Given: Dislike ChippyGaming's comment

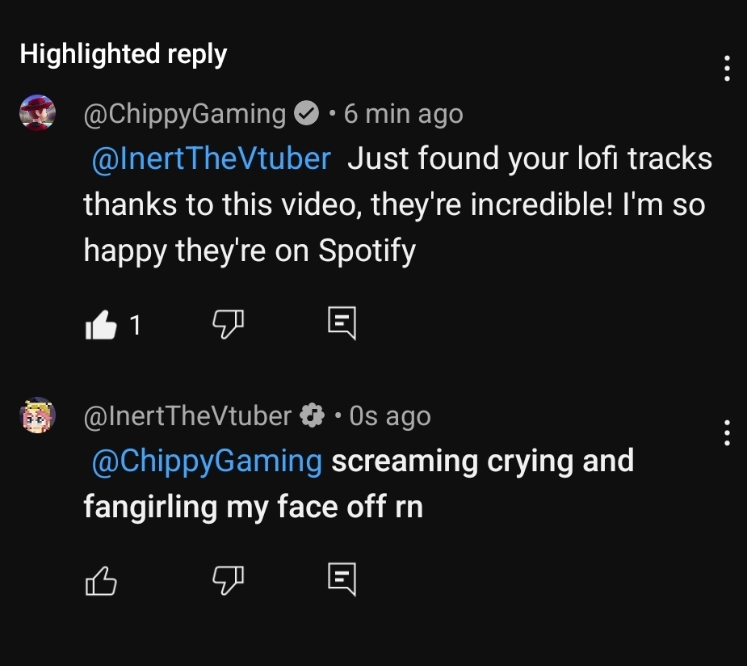Looking at the screenshot, I should coord(228,325).
